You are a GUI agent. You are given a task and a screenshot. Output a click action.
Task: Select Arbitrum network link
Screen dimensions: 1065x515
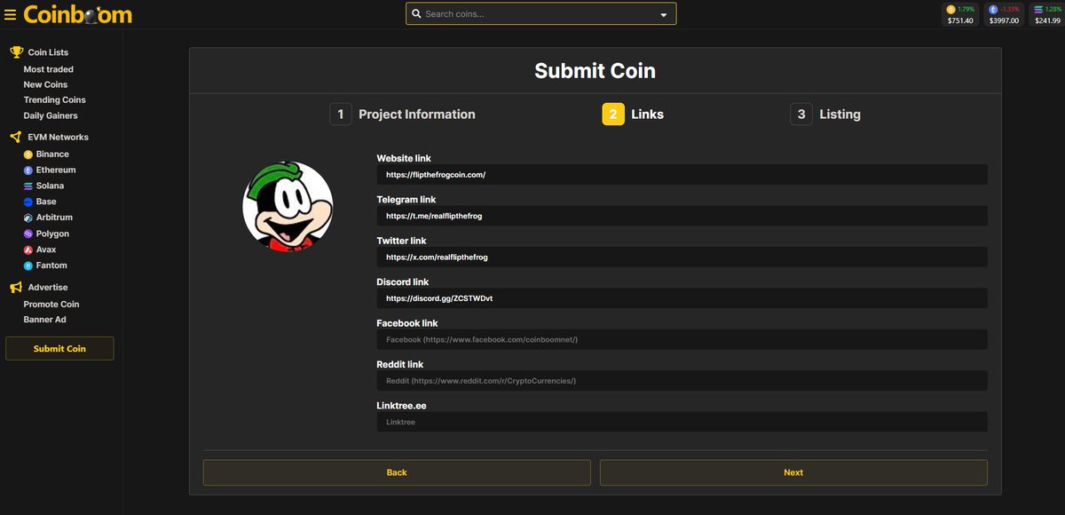pyautogui.click(x=54, y=218)
